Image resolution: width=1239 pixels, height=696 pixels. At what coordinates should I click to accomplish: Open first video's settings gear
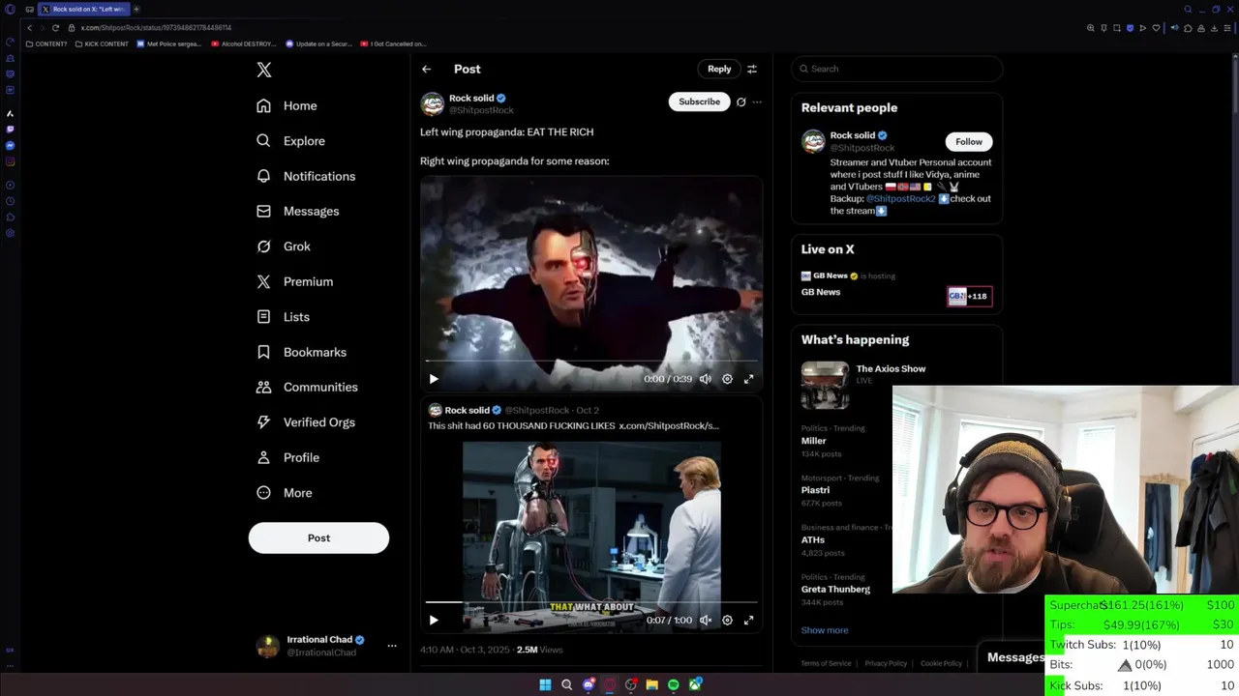pyautogui.click(x=727, y=379)
